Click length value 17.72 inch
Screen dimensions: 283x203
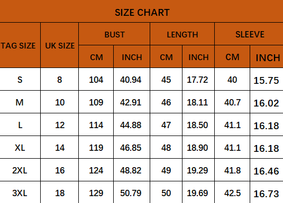click(198, 79)
